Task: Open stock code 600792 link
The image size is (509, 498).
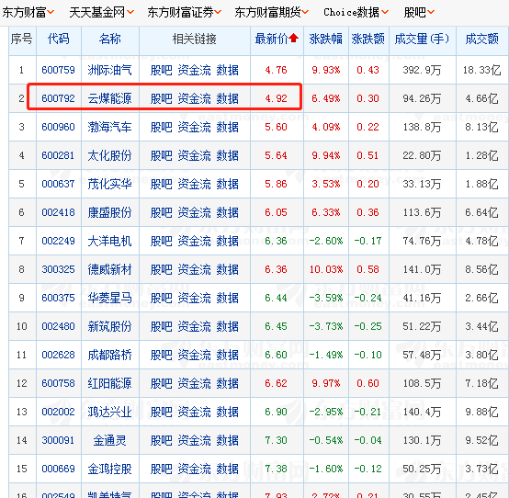Action: coord(58,98)
